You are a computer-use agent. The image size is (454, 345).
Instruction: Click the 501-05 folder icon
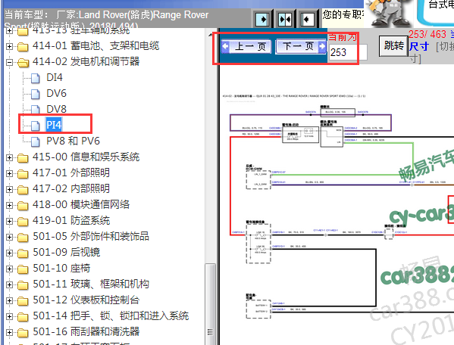(23, 238)
